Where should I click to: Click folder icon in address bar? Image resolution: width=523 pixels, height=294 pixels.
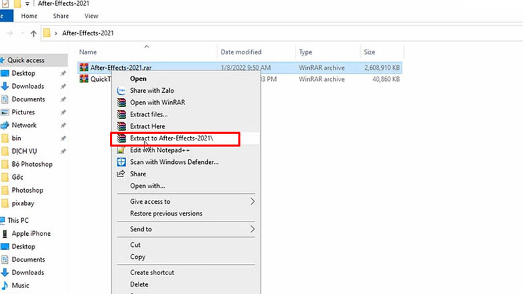(x=46, y=33)
